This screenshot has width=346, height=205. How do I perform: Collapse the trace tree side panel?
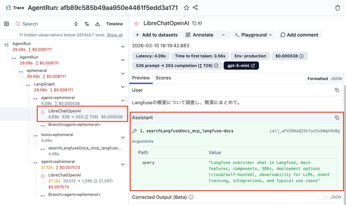(x=7, y=24)
